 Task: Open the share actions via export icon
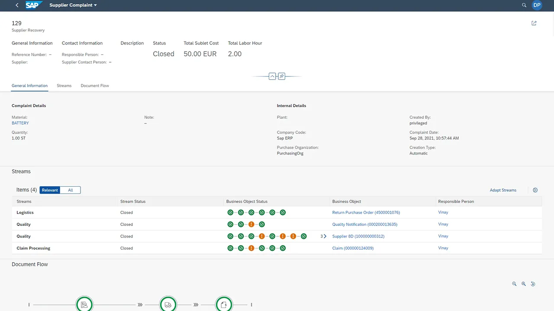pyautogui.click(x=534, y=23)
